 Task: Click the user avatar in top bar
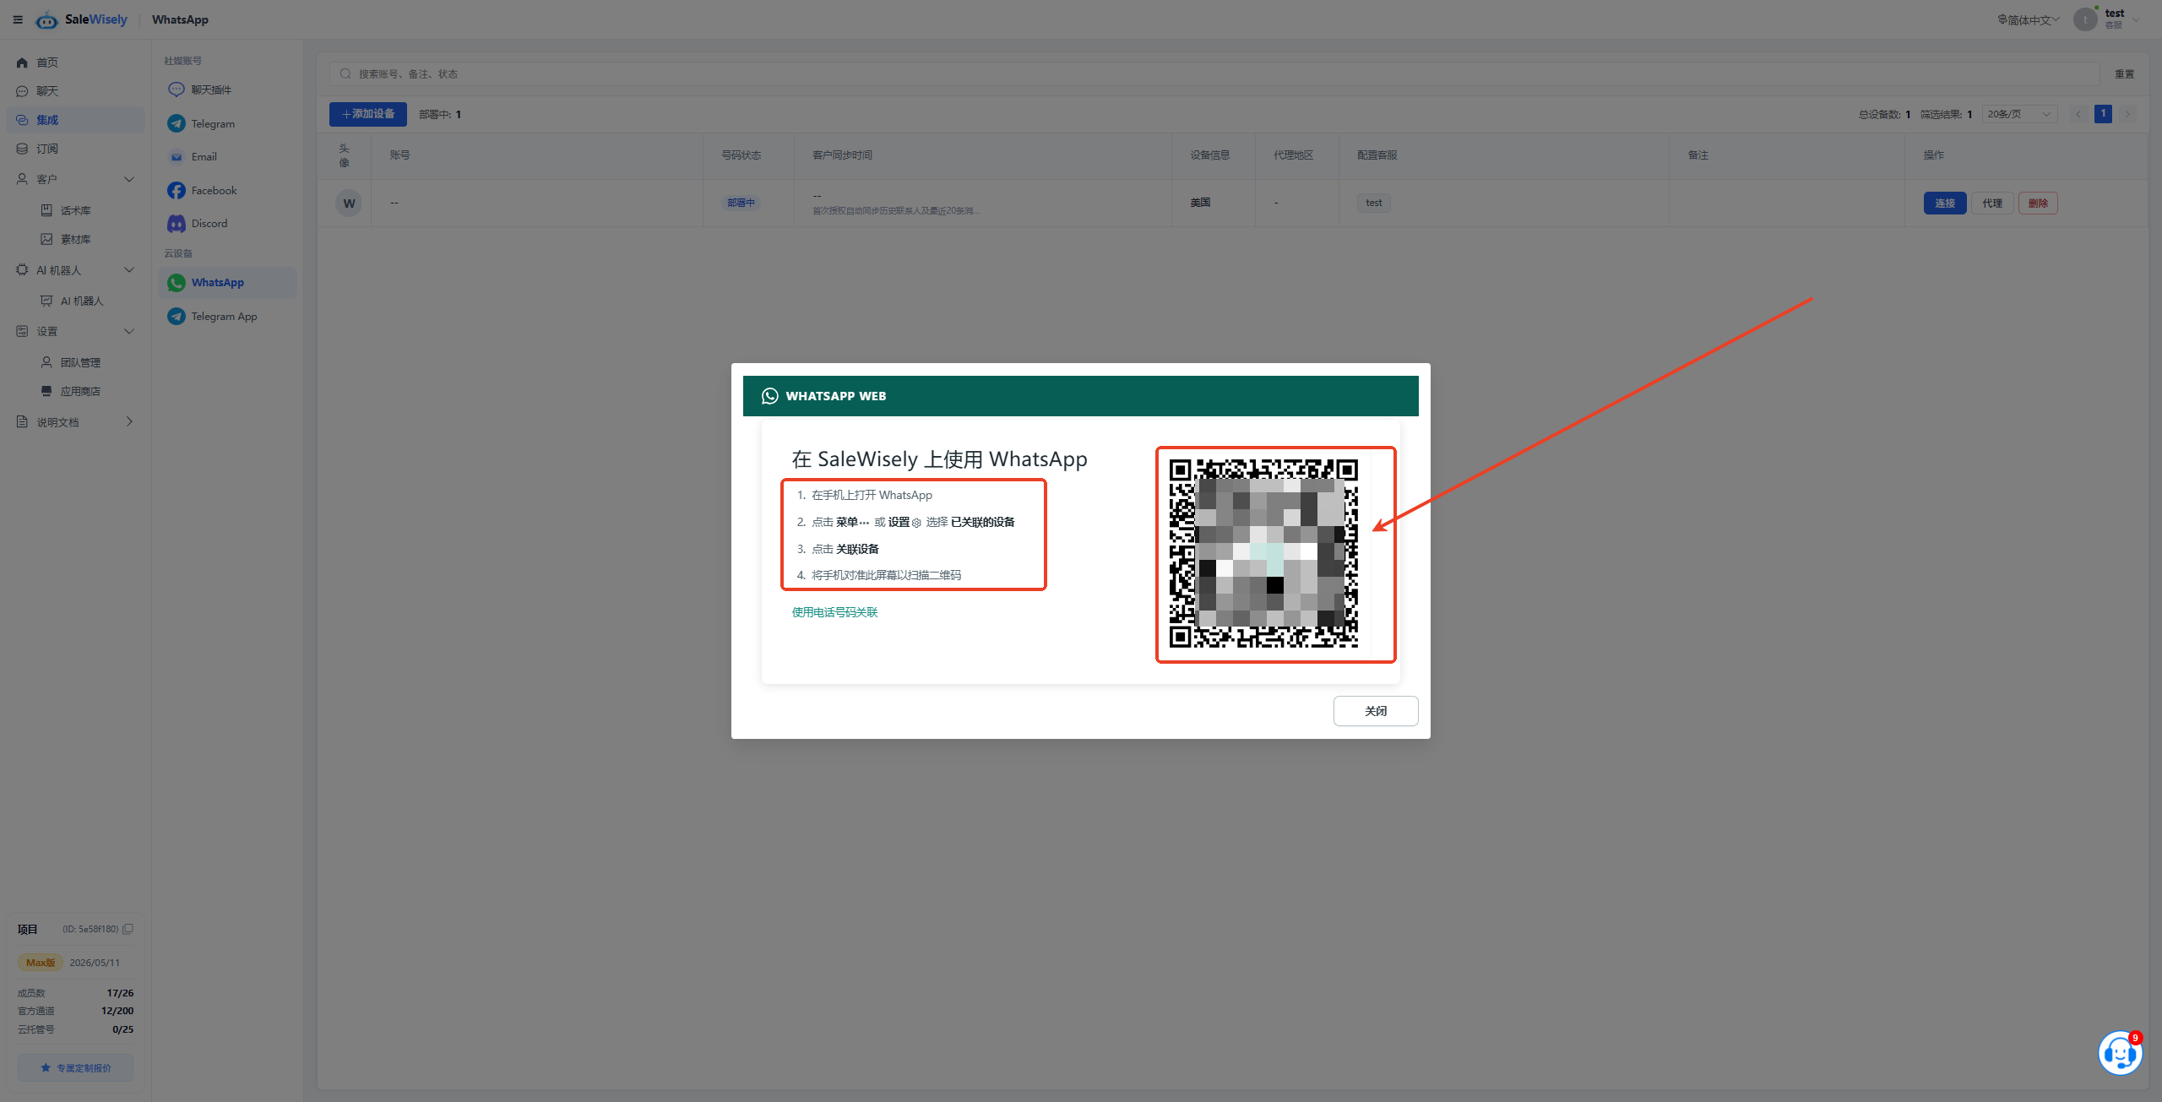pos(2086,19)
